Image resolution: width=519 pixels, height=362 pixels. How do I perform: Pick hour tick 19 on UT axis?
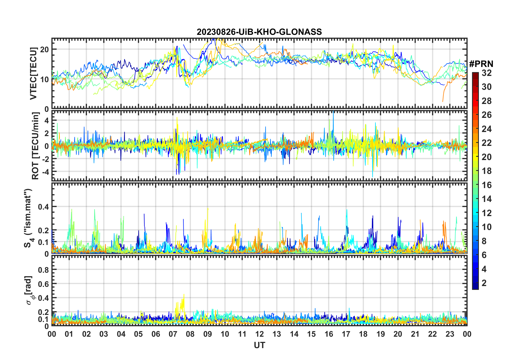(x=381, y=334)
